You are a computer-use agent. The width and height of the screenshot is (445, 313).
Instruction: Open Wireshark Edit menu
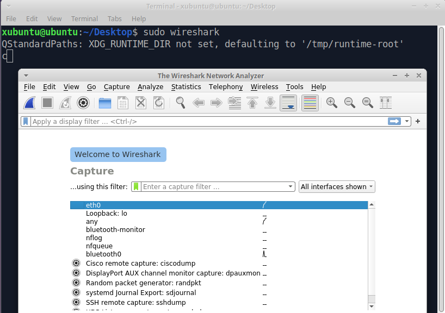(x=50, y=87)
